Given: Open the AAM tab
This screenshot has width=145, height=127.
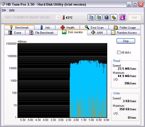Looking at the screenshot, I should (97, 32).
